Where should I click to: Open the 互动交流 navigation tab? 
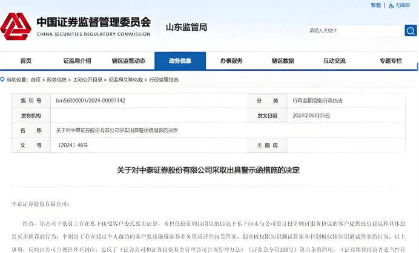coord(334,61)
